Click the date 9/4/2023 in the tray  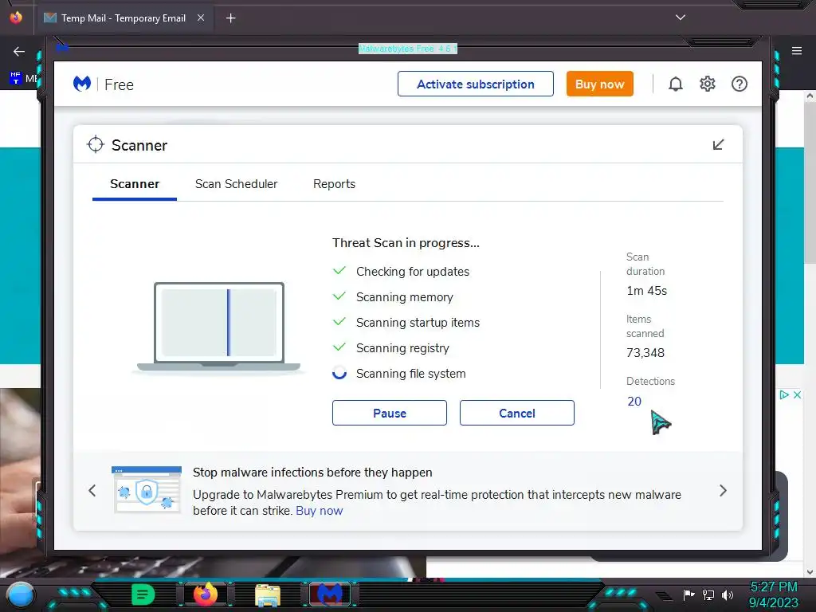click(773, 602)
